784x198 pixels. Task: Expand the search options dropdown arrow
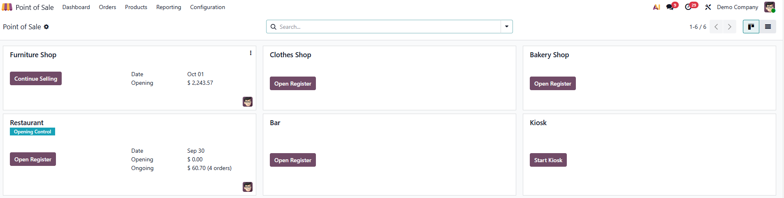point(506,27)
